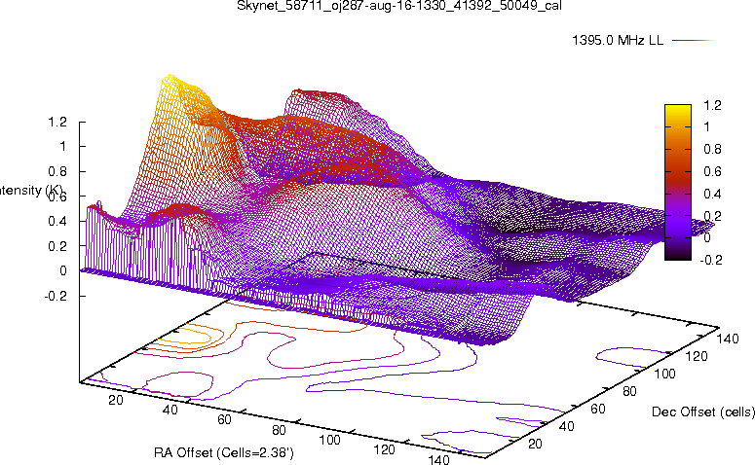Viewport: 755px width, 465px height.
Task: Select the color bar label -0.2
Action: click(711, 260)
